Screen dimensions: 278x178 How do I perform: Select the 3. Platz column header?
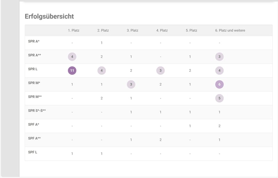point(132,30)
